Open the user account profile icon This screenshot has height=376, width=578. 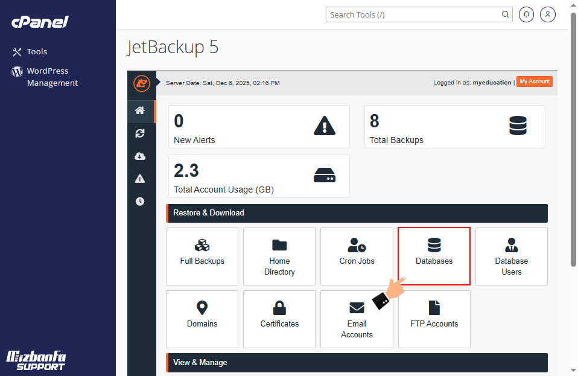point(548,14)
